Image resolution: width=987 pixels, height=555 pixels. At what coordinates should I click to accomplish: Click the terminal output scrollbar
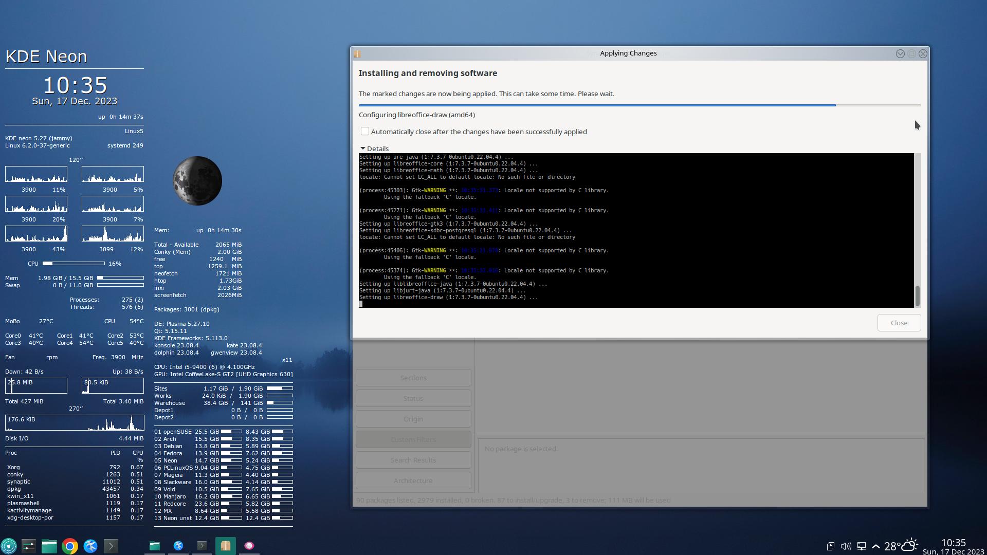click(x=917, y=295)
